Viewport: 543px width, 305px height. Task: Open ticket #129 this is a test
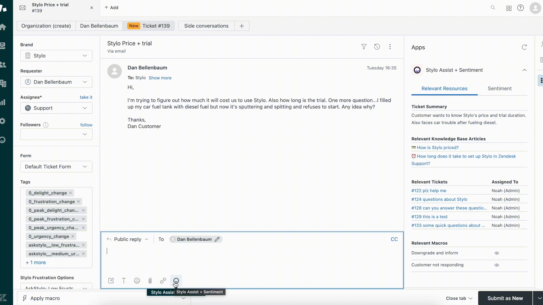point(429,217)
